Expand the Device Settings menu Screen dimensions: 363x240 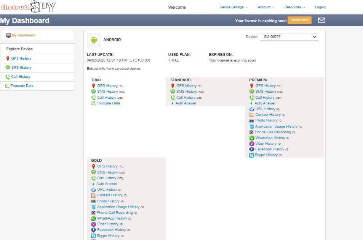[233, 7]
